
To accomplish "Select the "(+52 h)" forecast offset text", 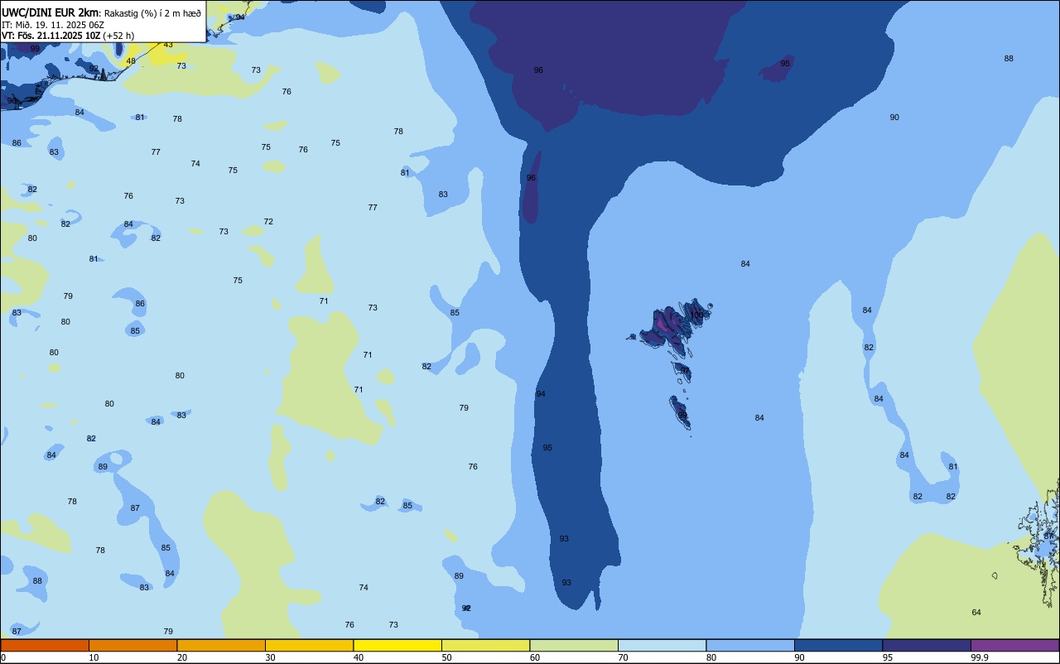I will (119, 36).
